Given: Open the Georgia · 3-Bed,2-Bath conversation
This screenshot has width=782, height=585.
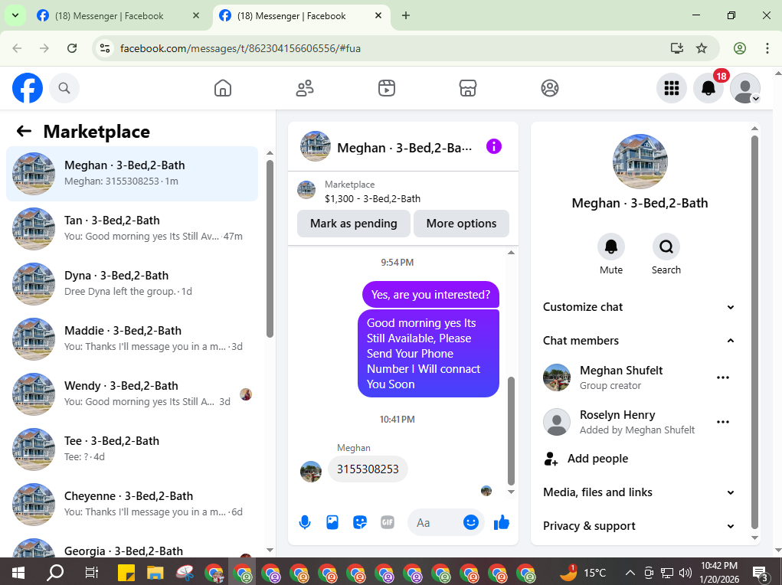Looking at the screenshot, I should point(132,547).
